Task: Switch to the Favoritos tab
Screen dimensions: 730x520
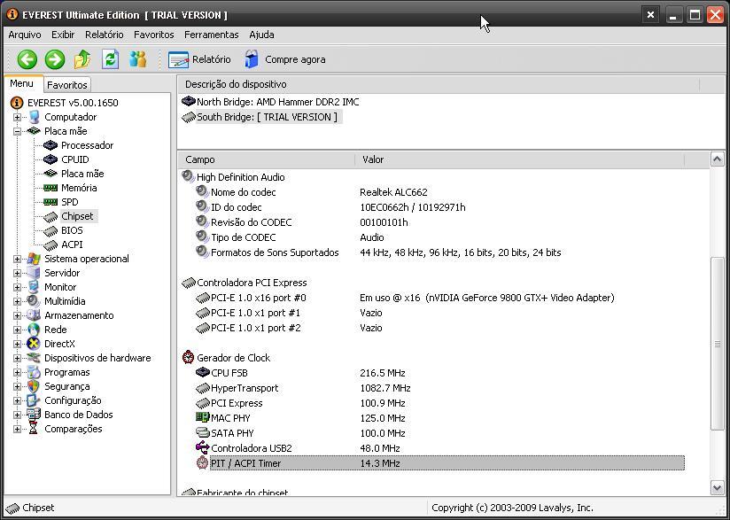Action: coord(67,85)
